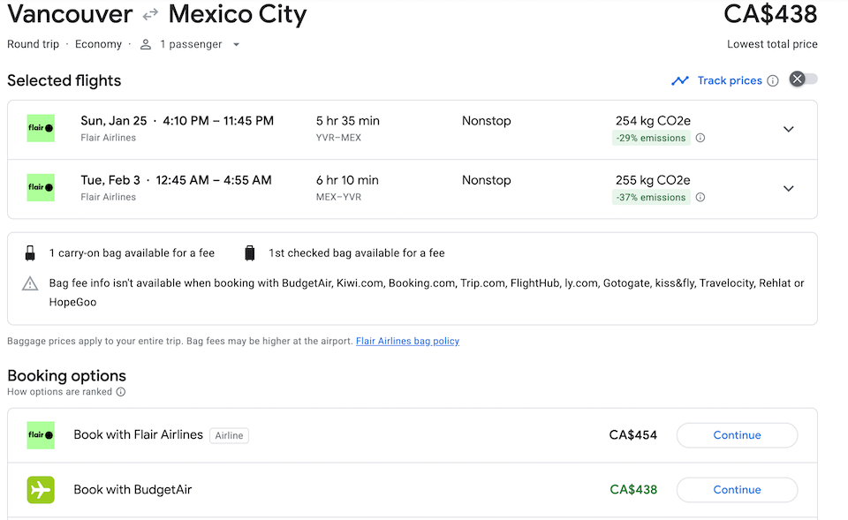Click the swap arrows between Vancouver and Mexico City
The image size is (848, 520).
tap(150, 15)
